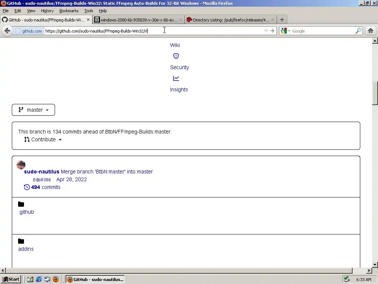
Task: Go to the Firefox home page icon
Action: [371, 31]
